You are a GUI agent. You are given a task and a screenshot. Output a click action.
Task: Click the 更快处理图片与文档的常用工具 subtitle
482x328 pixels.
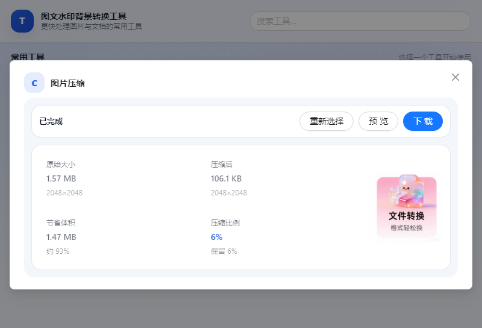pyautogui.click(x=92, y=27)
